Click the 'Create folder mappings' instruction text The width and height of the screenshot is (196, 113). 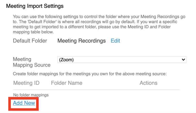click(90, 74)
